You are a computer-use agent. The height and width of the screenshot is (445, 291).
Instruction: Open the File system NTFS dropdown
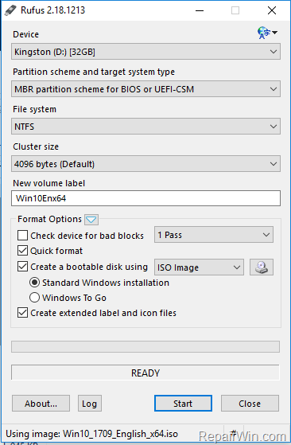tap(145, 127)
